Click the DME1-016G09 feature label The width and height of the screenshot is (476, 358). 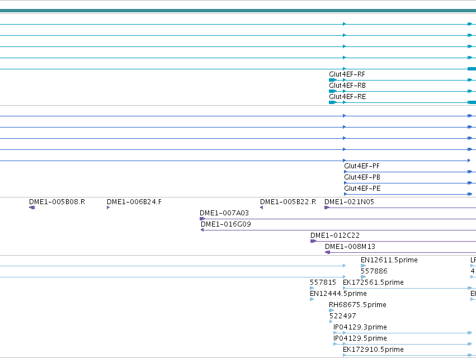(x=226, y=224)
